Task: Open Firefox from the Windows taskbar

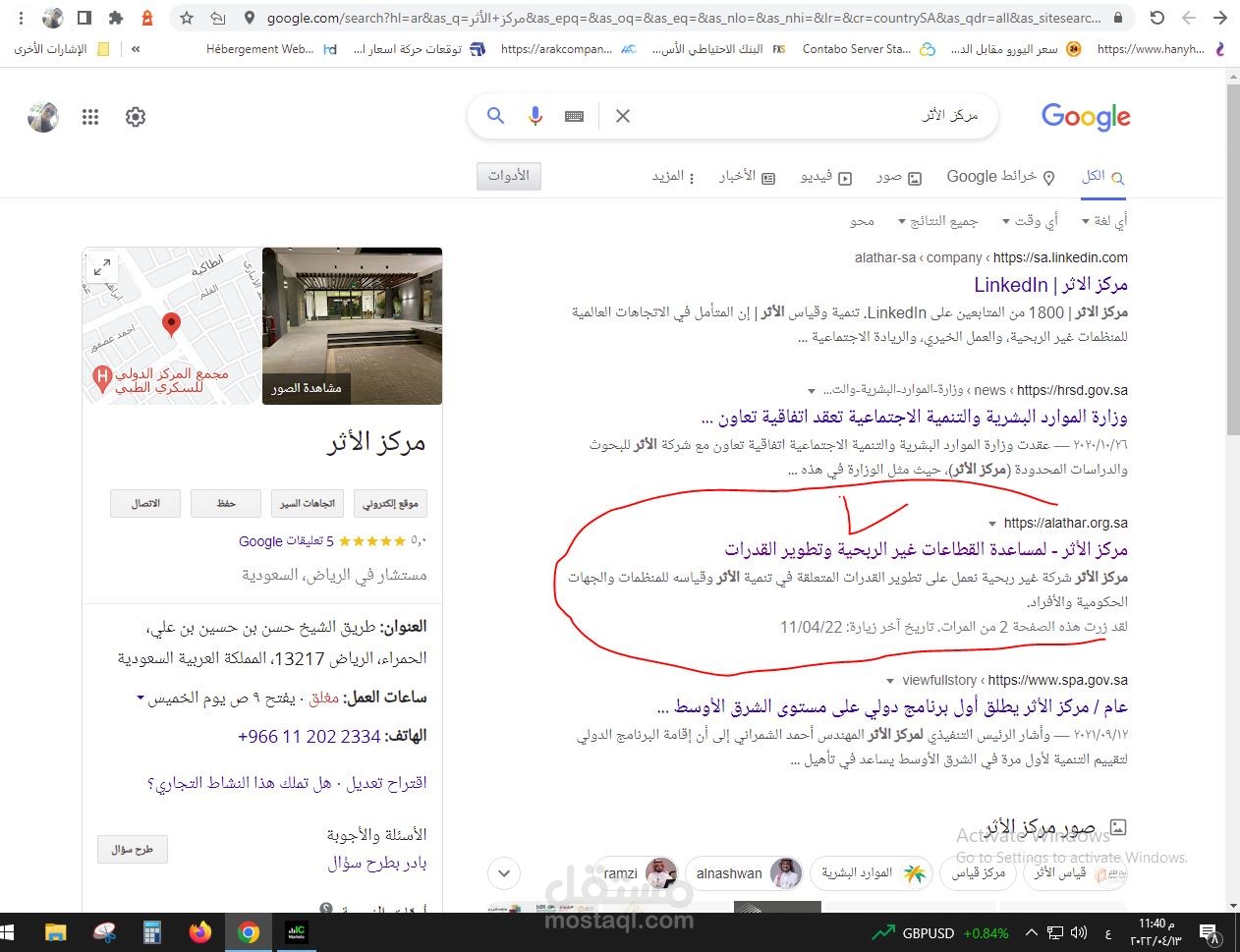Action: pyautogui.click(x=200, y=932)
